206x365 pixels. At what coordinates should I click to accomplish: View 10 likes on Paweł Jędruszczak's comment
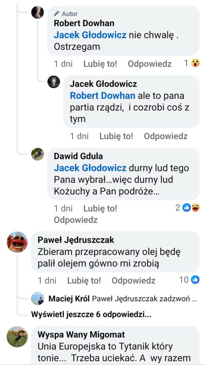190,280
